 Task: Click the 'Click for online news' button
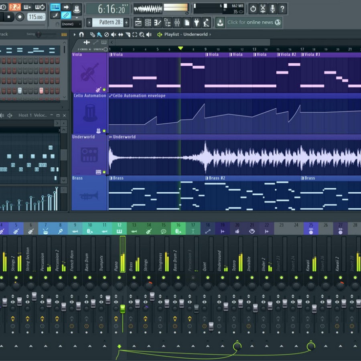pyautogui.click(x=254, y=22)
